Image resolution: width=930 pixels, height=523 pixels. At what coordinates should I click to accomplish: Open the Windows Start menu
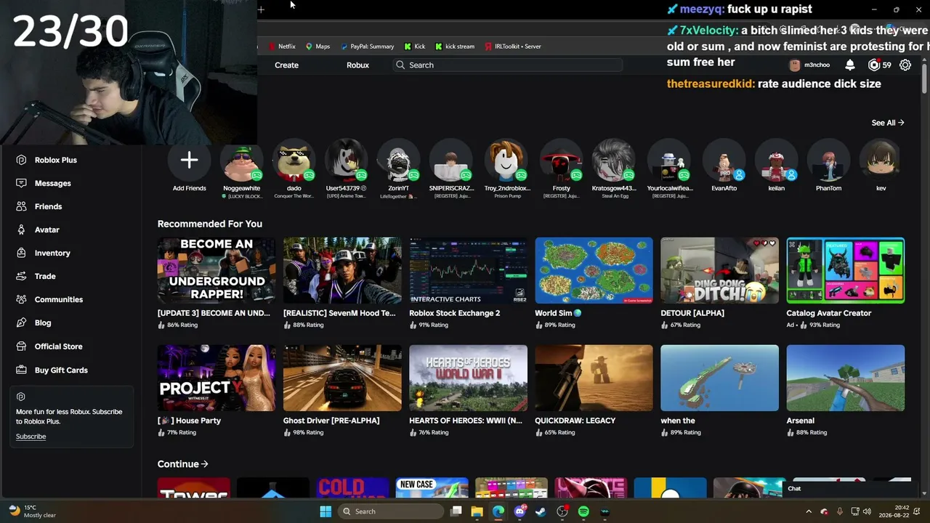(325, 511)
